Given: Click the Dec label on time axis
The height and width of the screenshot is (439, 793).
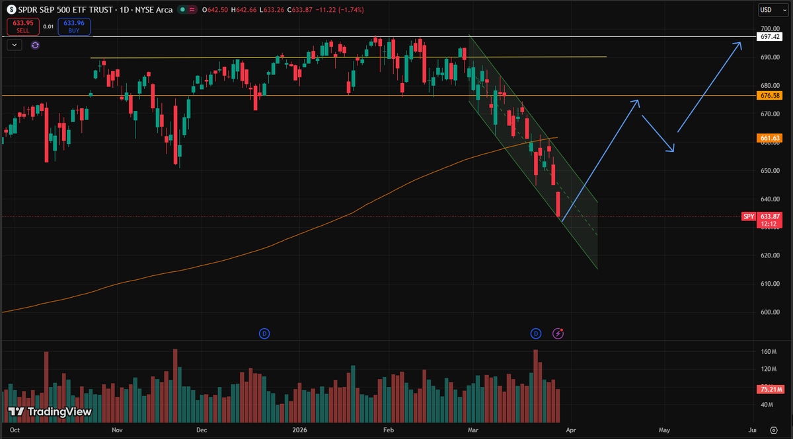Looking at the screenshot, I should click(x=202, y=429).
